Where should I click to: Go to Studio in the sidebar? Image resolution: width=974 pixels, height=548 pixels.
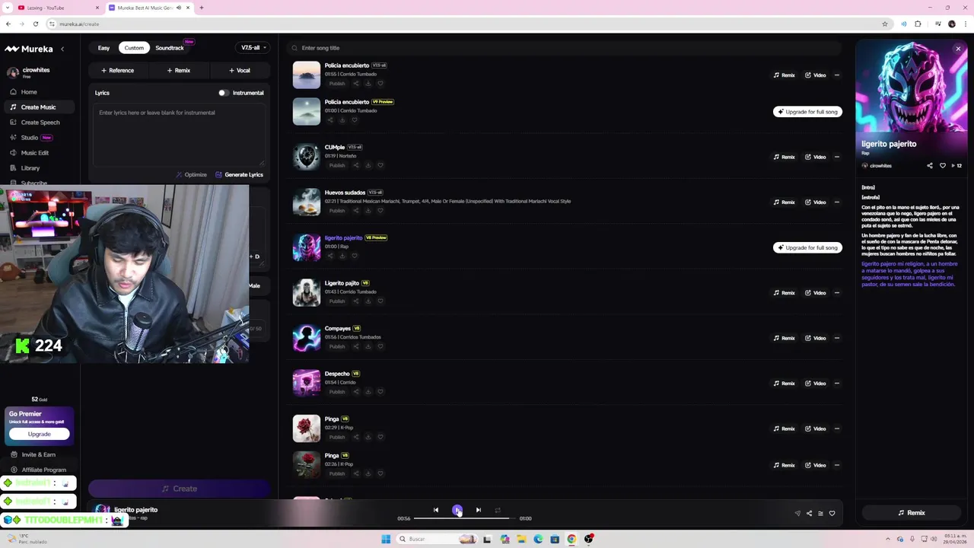30,138
